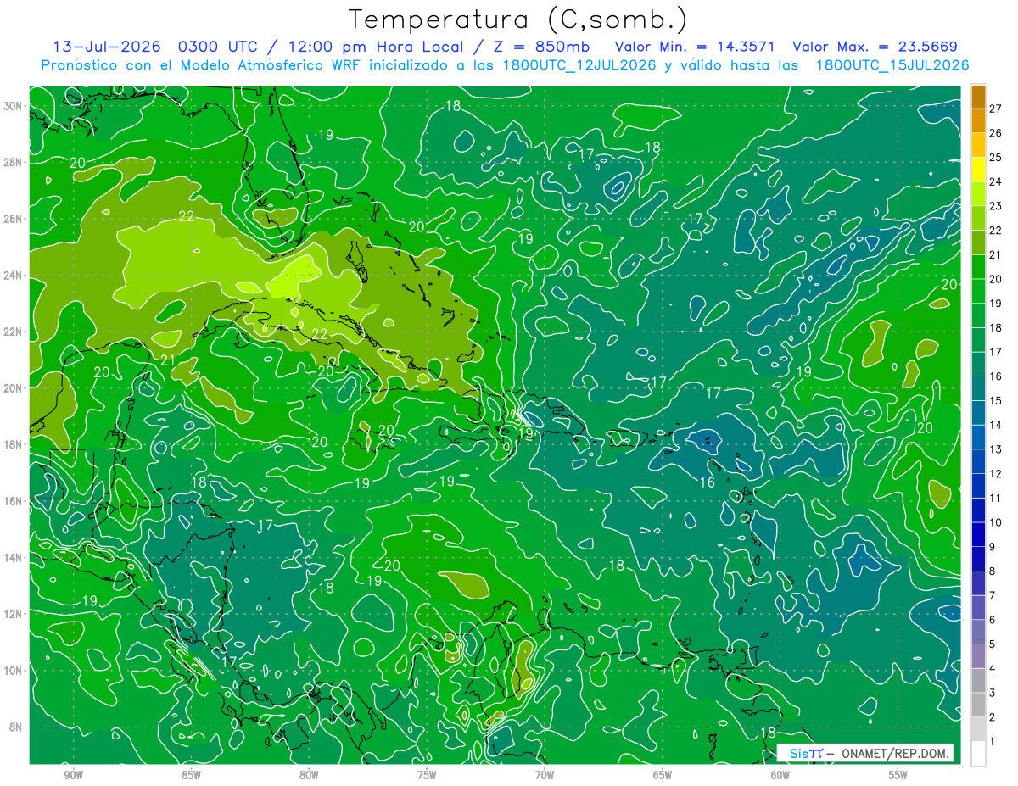
Task: Click the "55W" longitude axis label
Action: pos(898,775)
